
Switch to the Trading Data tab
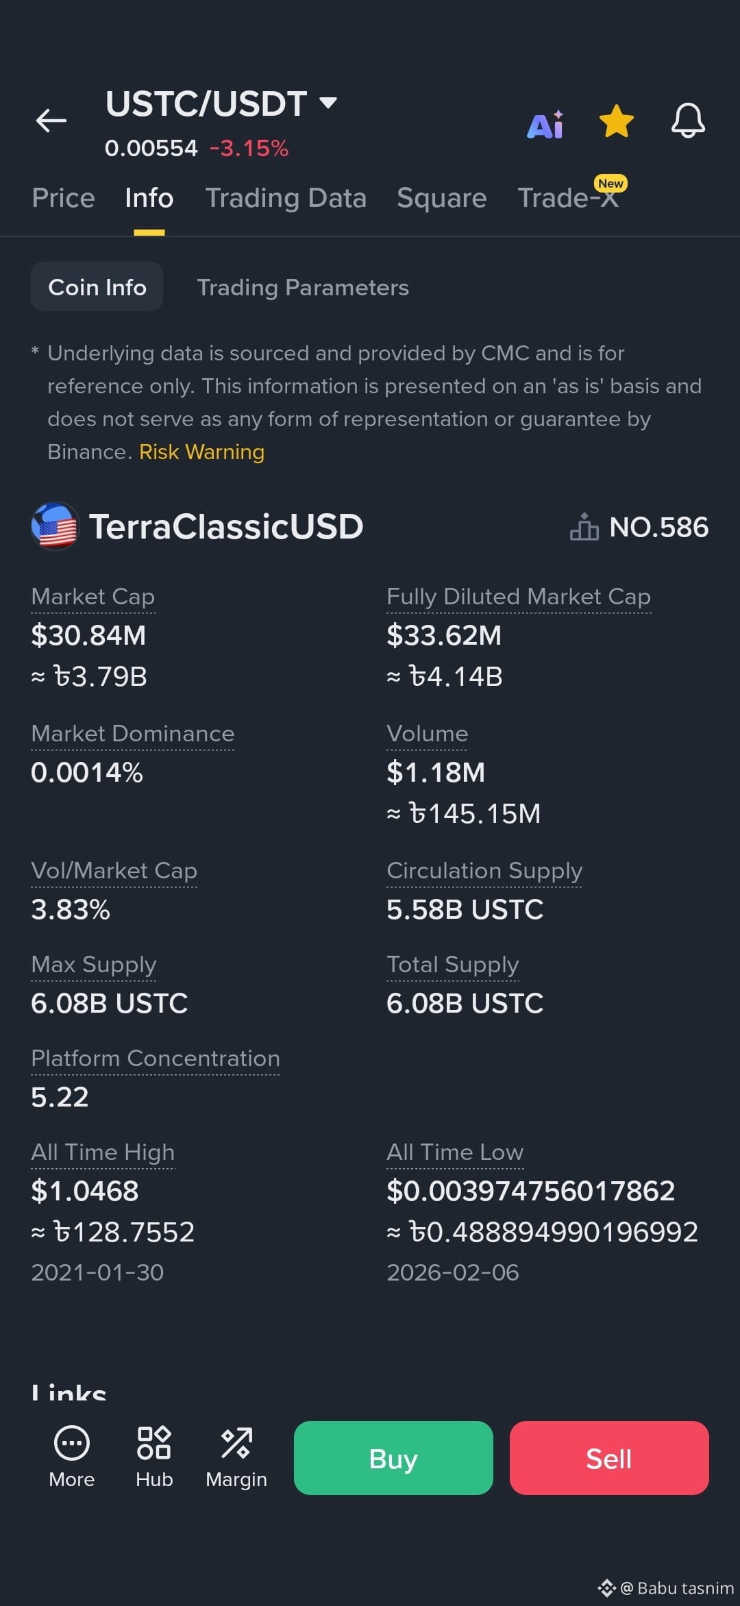[286, 198]
